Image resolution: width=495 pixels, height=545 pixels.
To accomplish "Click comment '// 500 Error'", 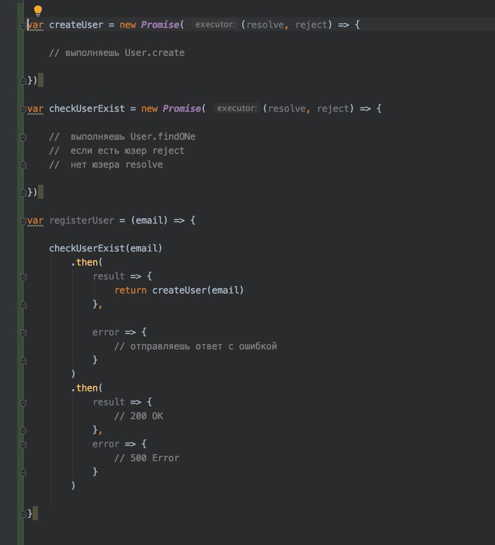I will click(147, 458).
